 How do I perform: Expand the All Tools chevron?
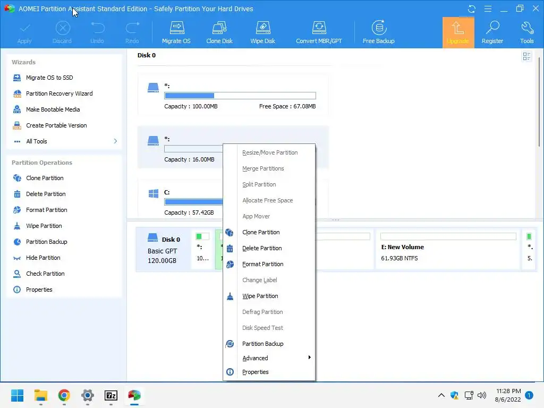(x=115, y=141)
